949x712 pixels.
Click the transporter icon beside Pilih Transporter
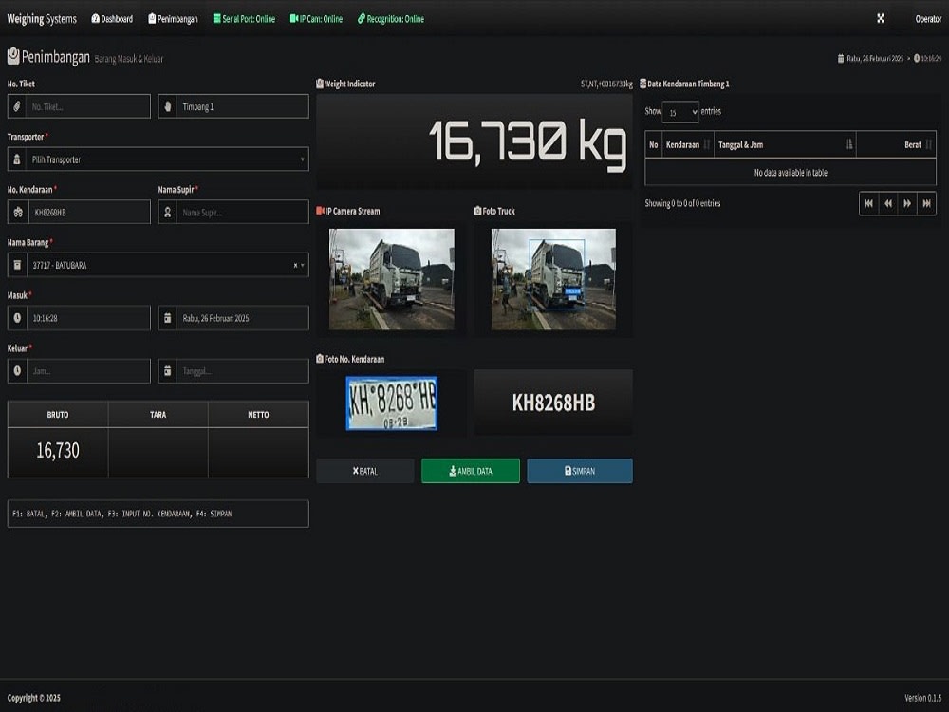(17, 159)
